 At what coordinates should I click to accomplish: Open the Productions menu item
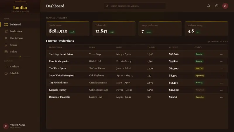coord(20,31)
